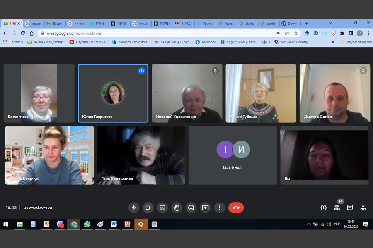Mute the microphone in the Meet control bar
This screenshot has width=373, height=248.
pos(134,207)
